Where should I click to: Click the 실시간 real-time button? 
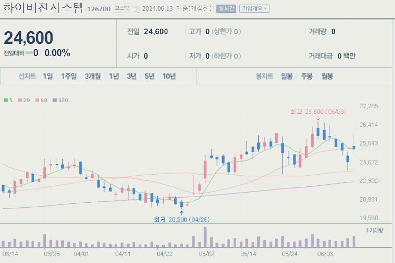(x=226, y=9)
